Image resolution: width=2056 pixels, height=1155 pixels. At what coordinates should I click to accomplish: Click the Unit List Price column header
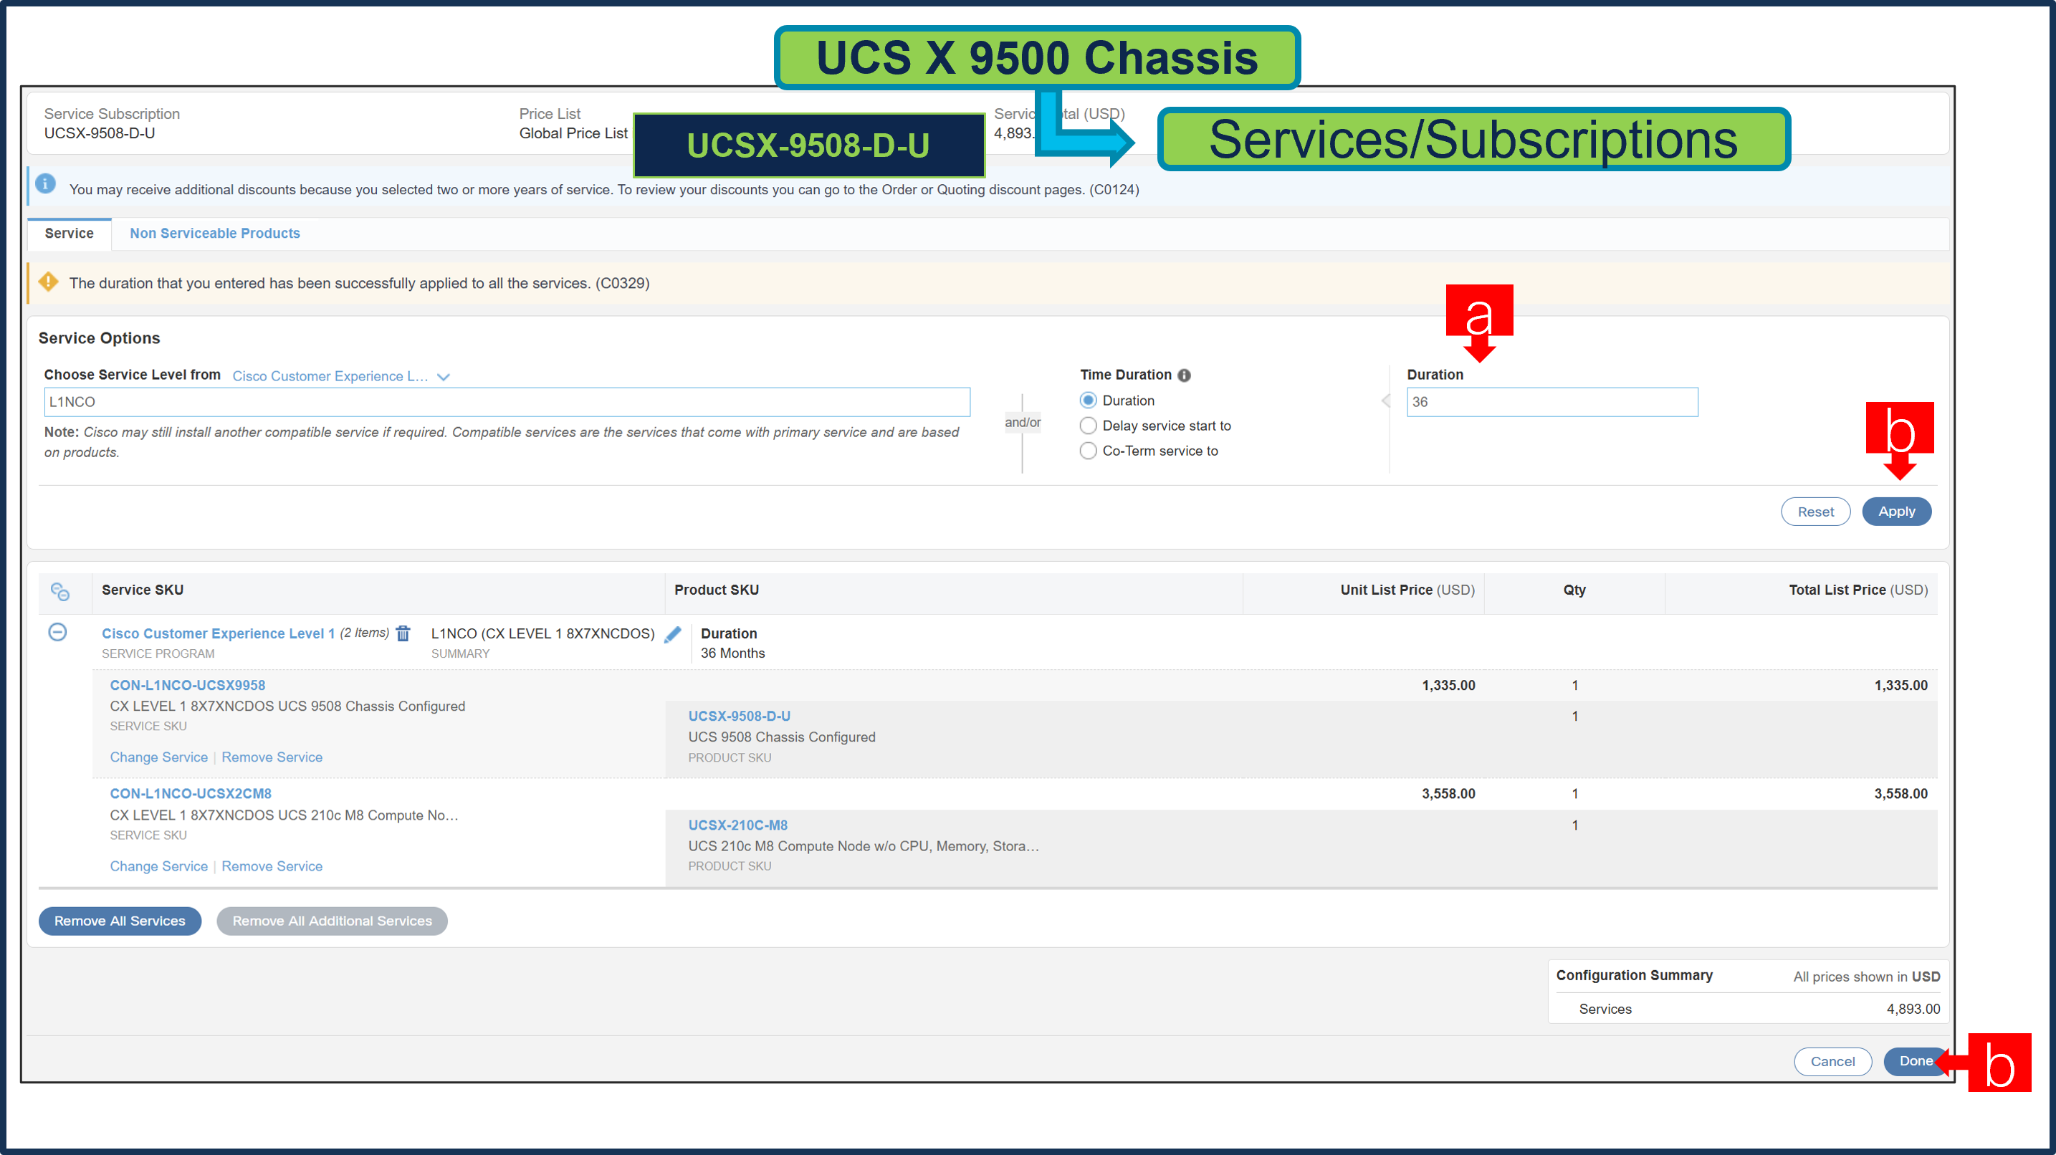[x=1407, y=590]
